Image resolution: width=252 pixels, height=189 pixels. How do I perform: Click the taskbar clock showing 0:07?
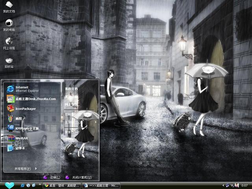[x=244, y=185]
